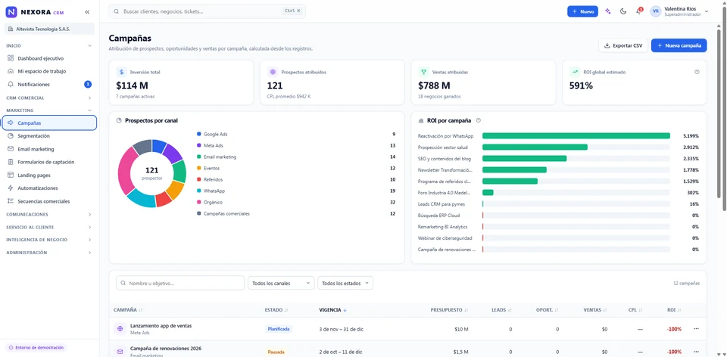Click the Prospectos atribuidos target icon
727x357 pixels.
[x=273, y=72]
